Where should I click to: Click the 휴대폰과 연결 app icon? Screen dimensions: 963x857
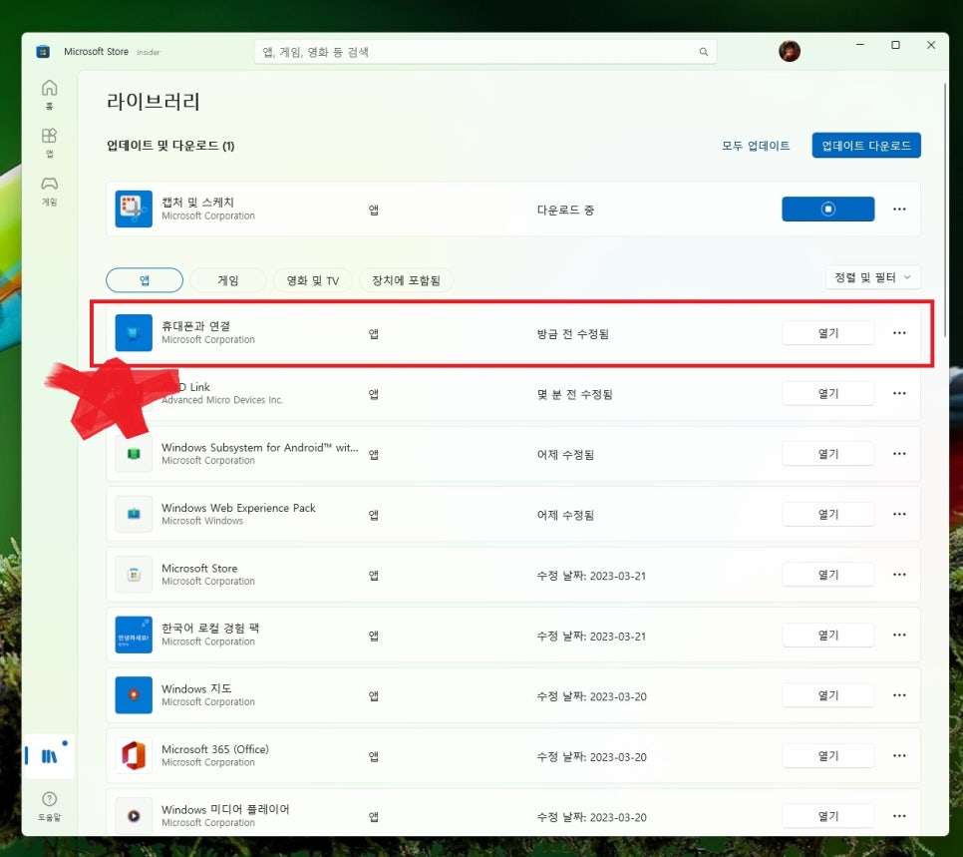pyautogui.click(x=134, y=332)
